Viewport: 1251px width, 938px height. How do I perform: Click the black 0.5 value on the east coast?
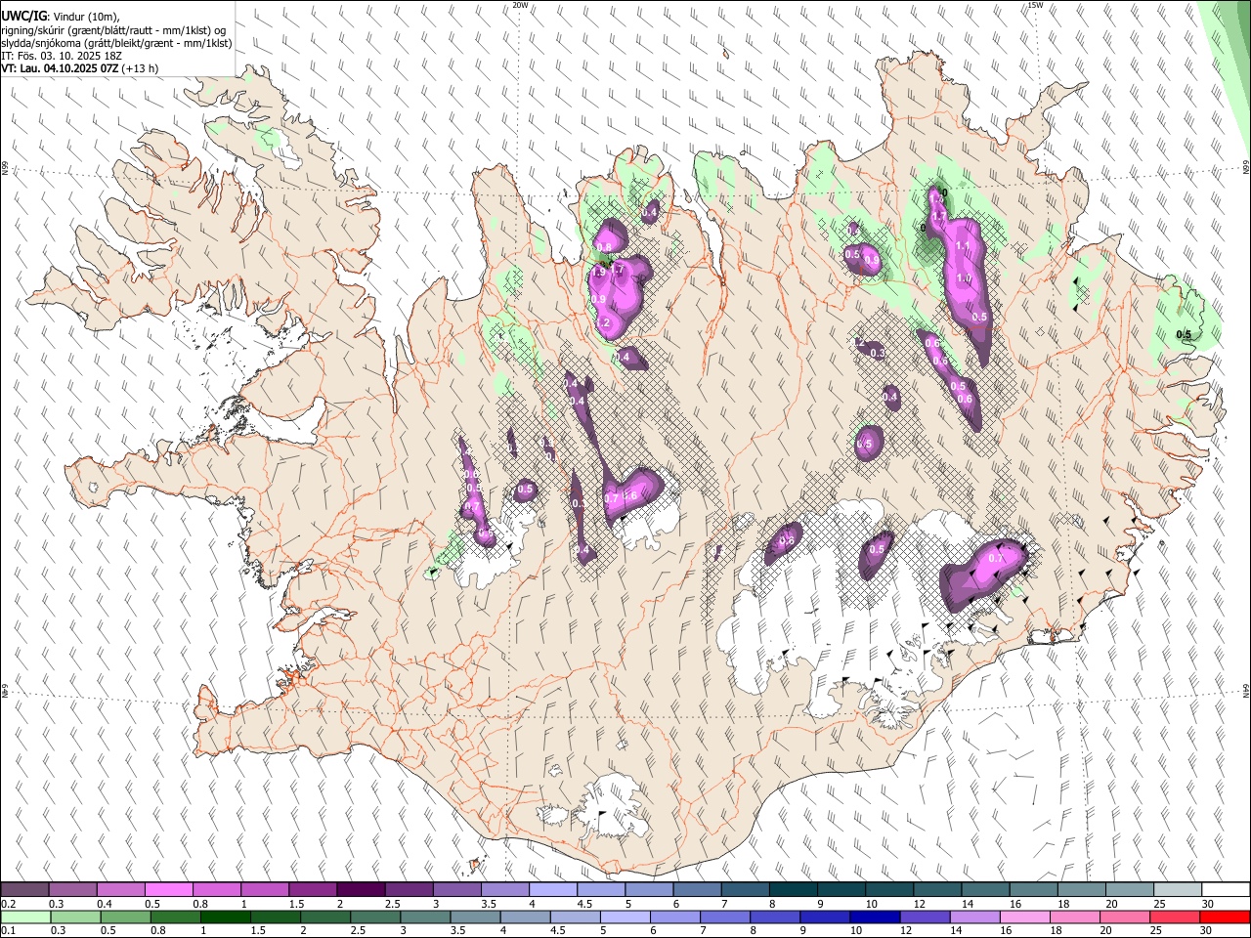[x=1184, y=335]
